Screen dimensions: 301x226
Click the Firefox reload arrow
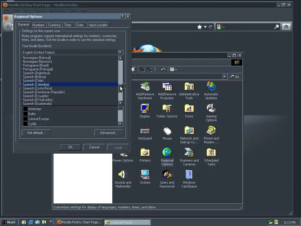click(210, 27)
